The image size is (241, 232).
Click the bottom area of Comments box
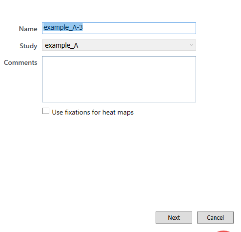(x=119, y=97)
